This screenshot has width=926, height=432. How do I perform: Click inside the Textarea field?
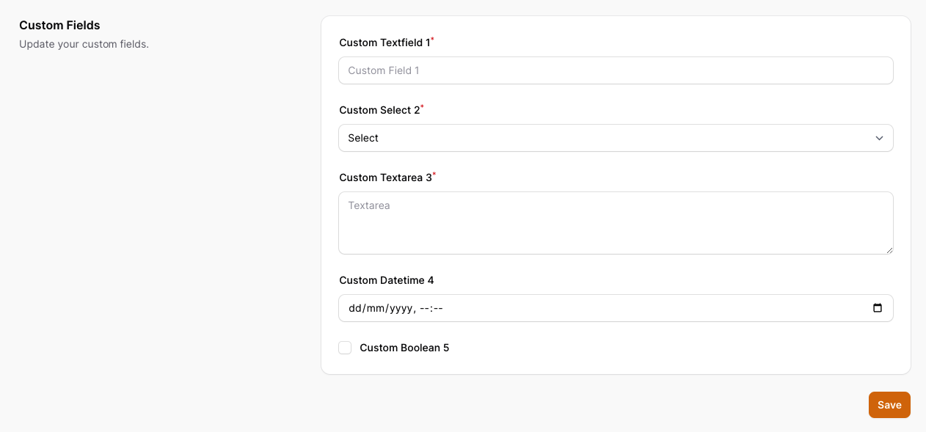(616, 223)
